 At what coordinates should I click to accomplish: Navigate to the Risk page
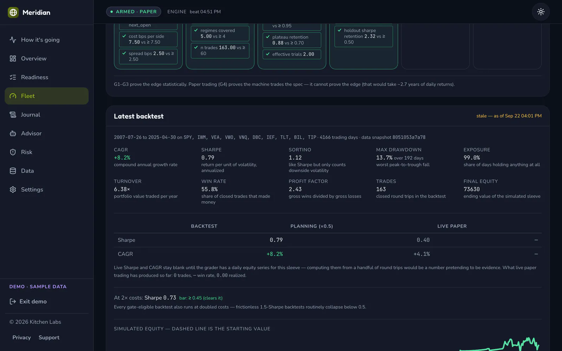tap(47, 152)
